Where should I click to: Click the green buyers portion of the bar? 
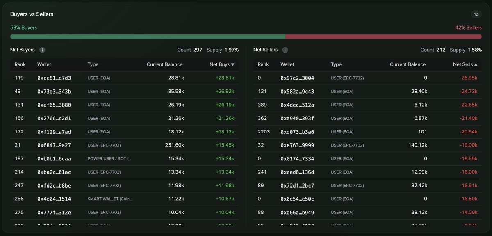tap(148, 37)
